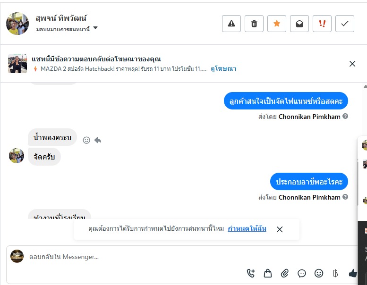The width and height of the screenshot is (367, 285).
Task: Focus the ตอบกลับใน Messenger reply field
Action: point(142,257)
